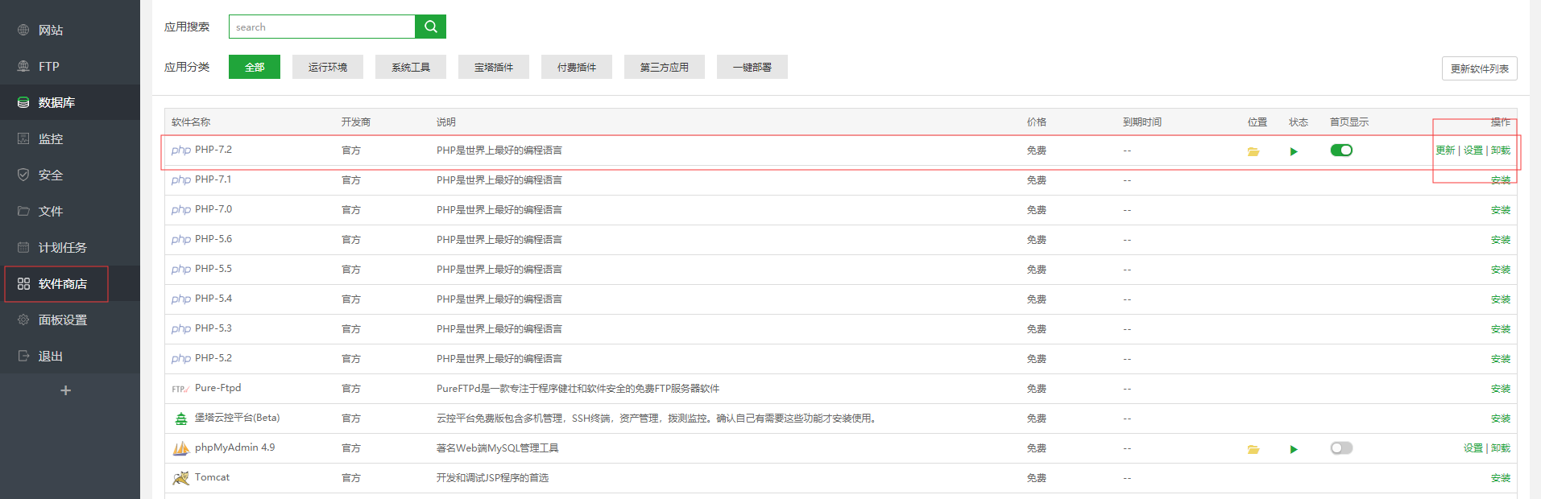Click 卸载 link for PHP-7.2

pos(1501,151)
